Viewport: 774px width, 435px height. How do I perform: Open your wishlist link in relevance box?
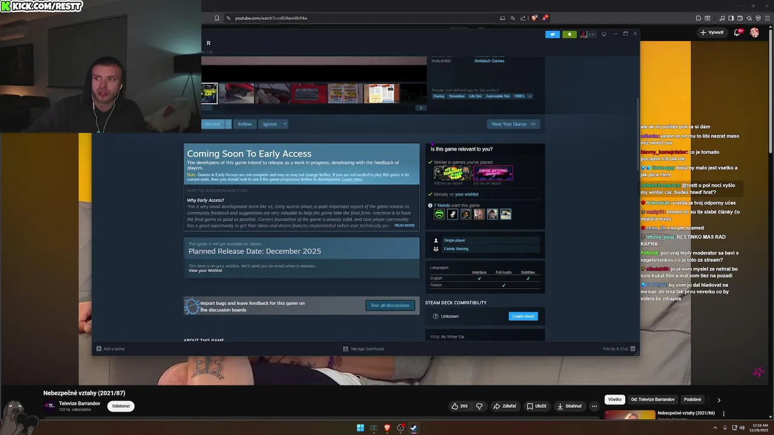467,195
